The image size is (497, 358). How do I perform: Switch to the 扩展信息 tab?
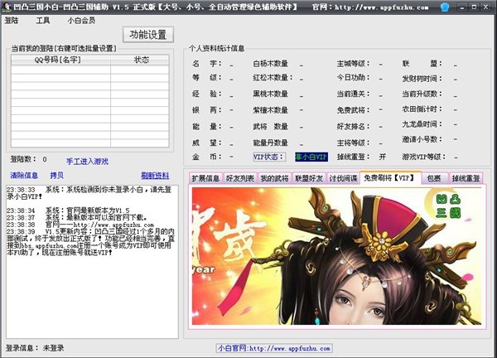205,178
